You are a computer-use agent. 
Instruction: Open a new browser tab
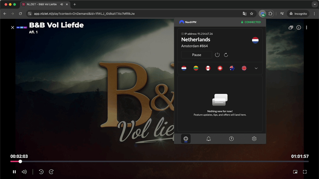pyautogui.click(x=75, y=4)
